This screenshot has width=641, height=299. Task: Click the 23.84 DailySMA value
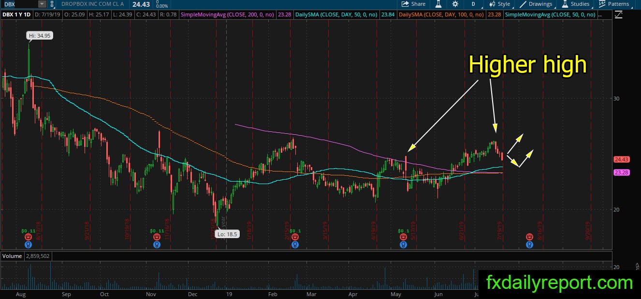[388, 15]
